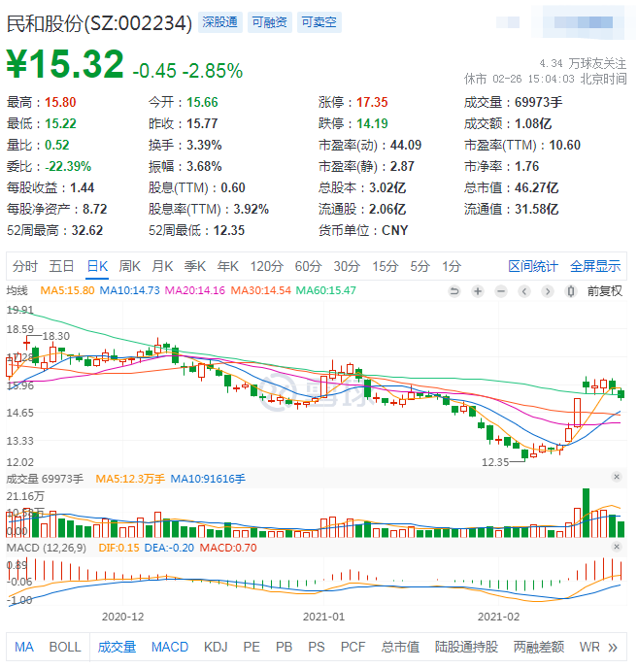Click the 市盈率(TTM) value 10.60

(564, 145)
